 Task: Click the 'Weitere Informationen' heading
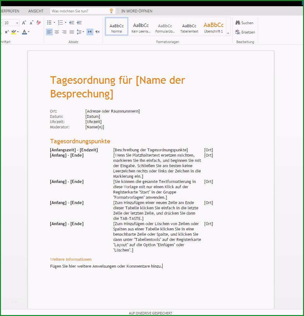pyautogui.click(x=71, y=259)
